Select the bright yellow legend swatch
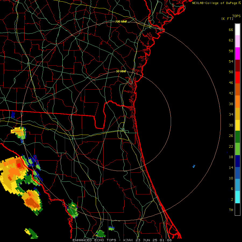Screen dimensions: 242x242 pos(237,125)
